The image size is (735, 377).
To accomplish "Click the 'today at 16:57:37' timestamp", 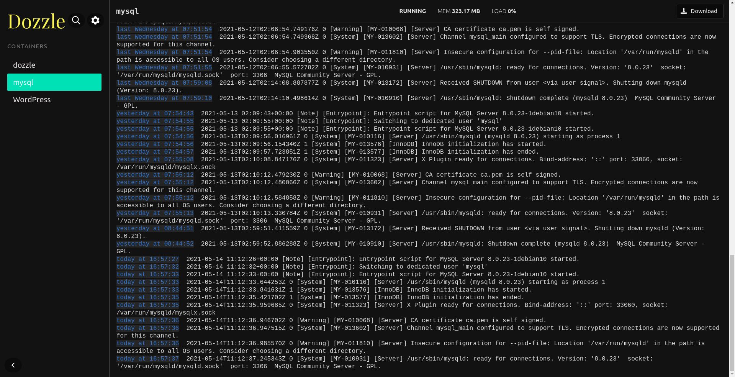I will click(x=147, y=359).
